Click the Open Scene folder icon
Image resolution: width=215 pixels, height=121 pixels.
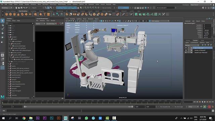coord(19,8)
